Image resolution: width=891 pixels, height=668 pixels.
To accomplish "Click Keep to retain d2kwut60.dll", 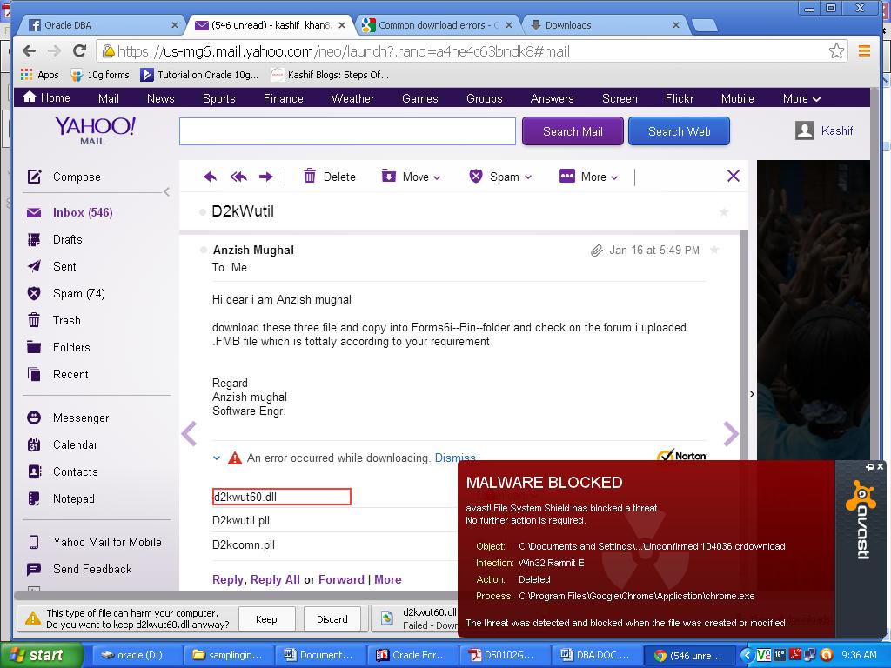I will click(x=266, y=619).
